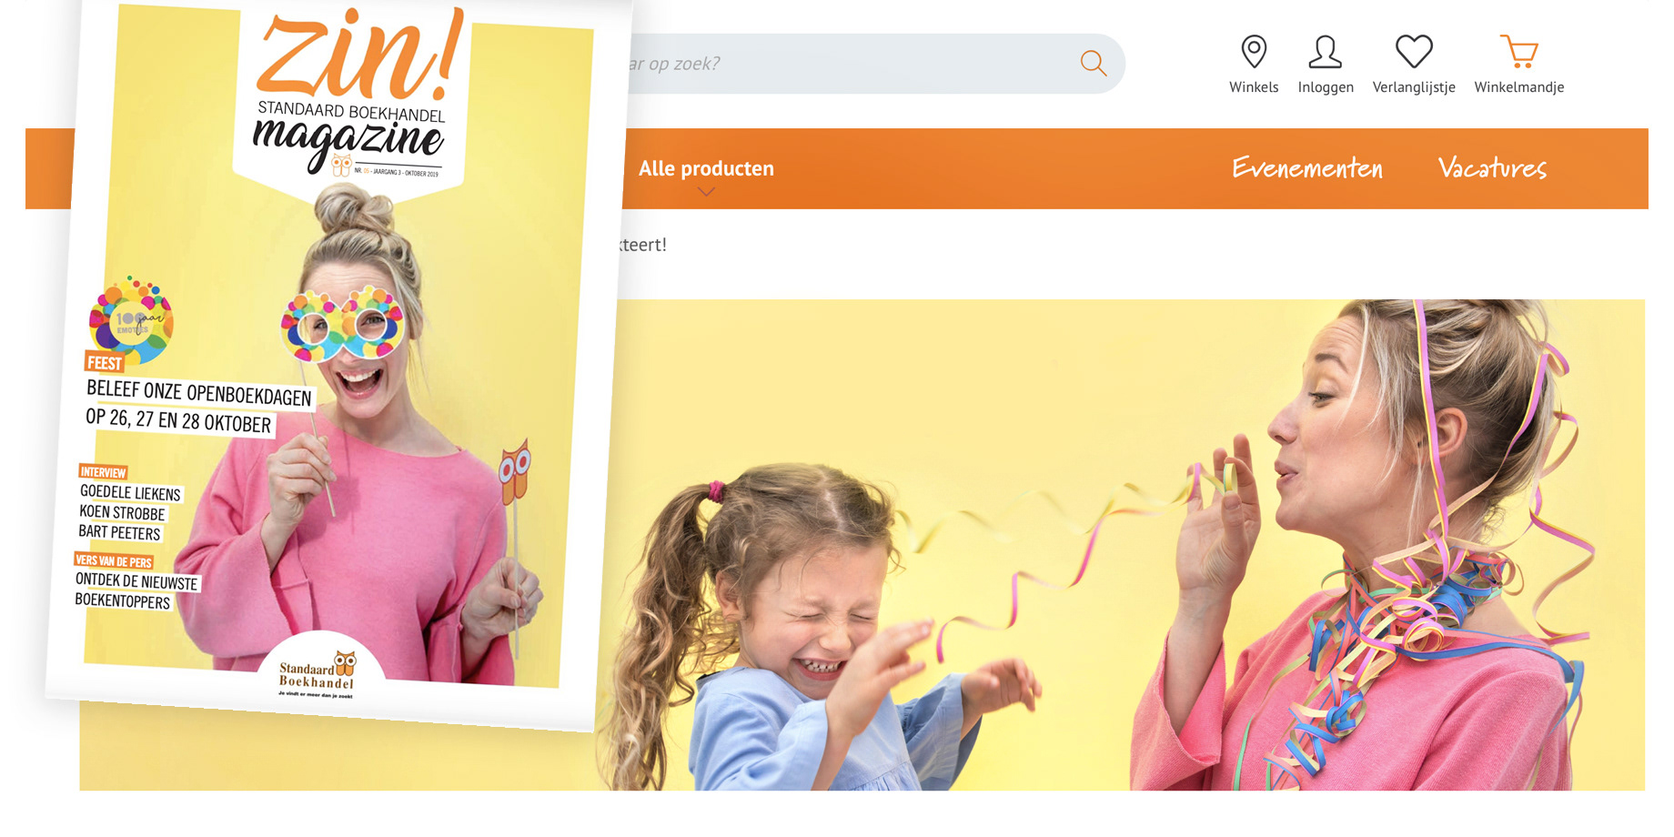Click the owl logo on magazine cover
Viewport: 1674px width, 837px height.
pyautogui.click(x=342, y=165)
